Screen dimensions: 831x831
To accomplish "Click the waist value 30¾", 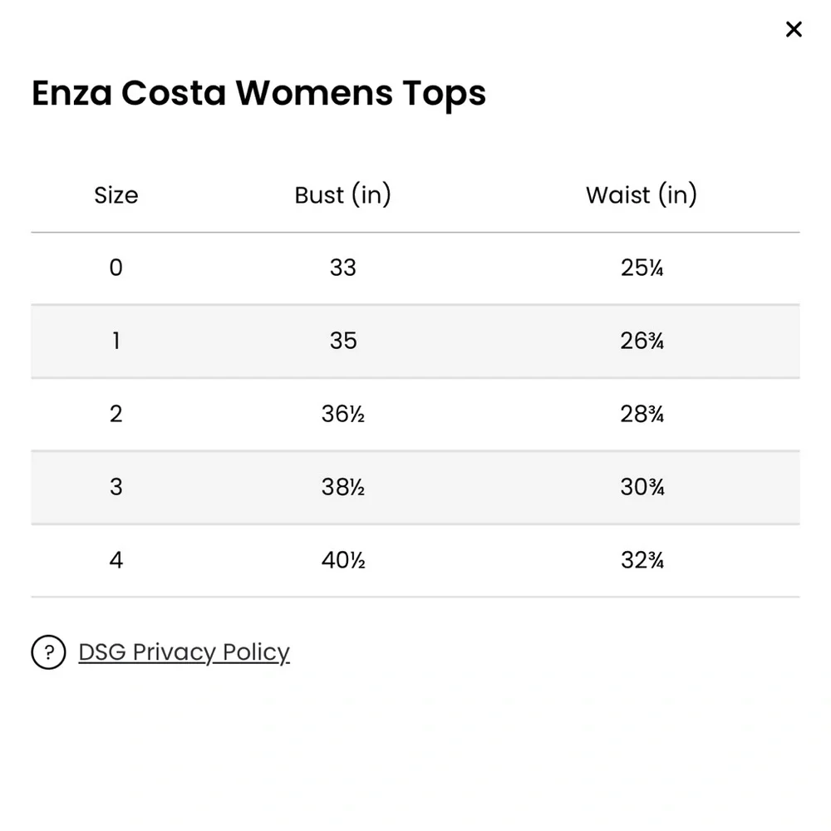I will click(x=642, y=487).
